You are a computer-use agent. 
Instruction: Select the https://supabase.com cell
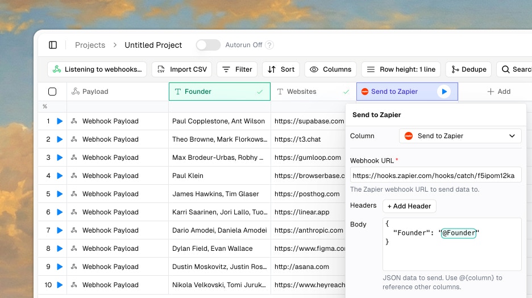(x=308, y=121)
